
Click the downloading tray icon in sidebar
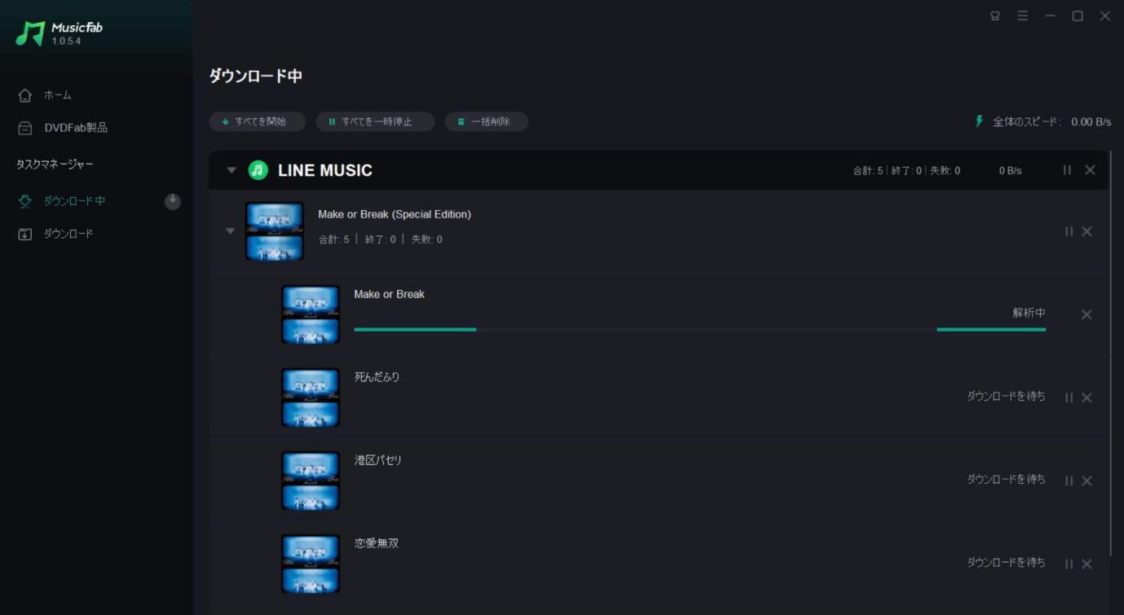click(x=25, y=201)
